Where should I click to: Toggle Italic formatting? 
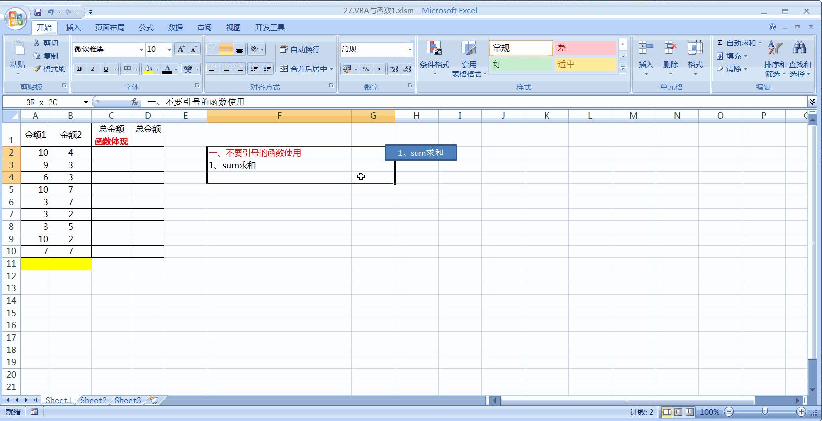click(93, 69)
